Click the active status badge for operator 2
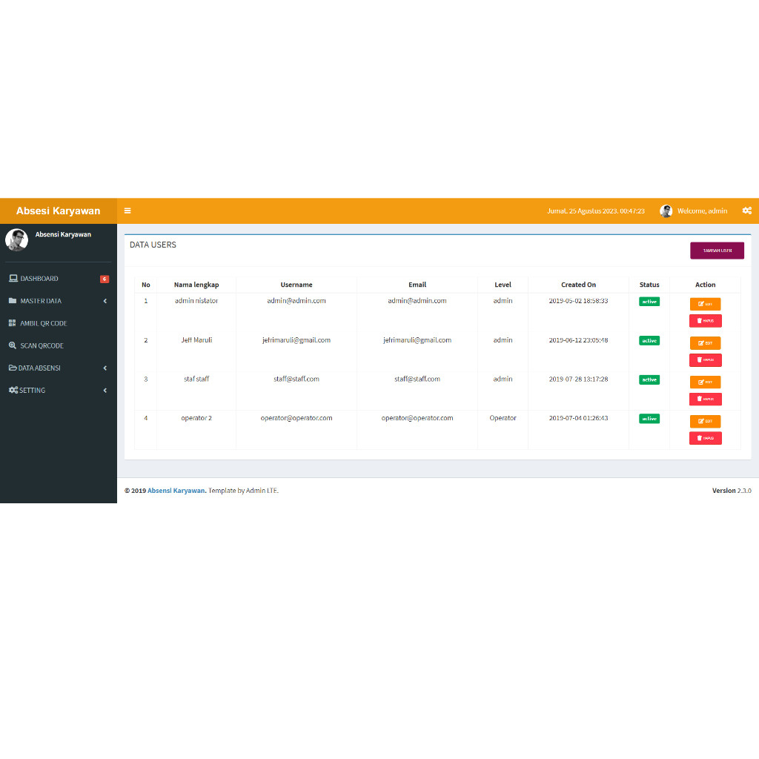The height and width of the screenshot is (759, 759). click(649, 419)
